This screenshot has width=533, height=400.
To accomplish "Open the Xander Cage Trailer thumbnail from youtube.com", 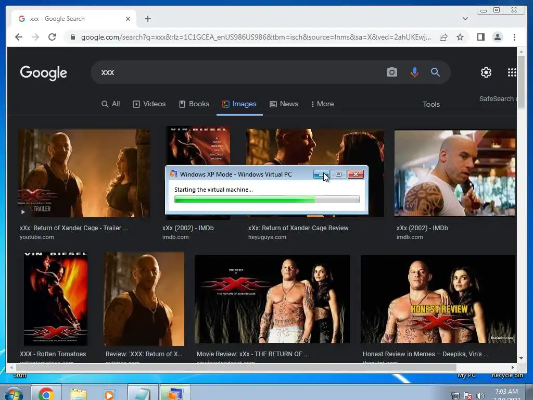I will point(84,173).
